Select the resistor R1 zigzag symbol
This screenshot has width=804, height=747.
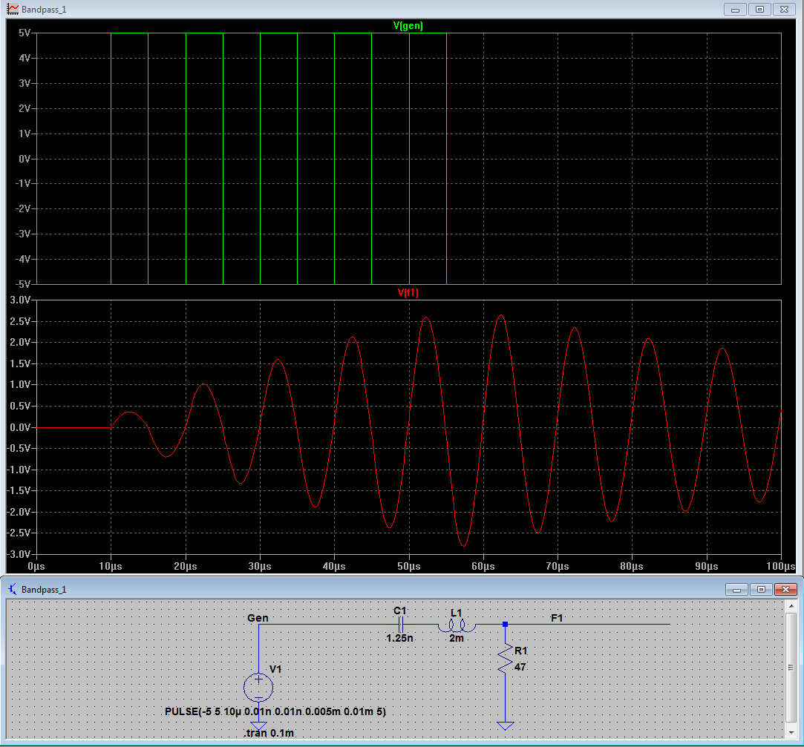pos(505,659)
